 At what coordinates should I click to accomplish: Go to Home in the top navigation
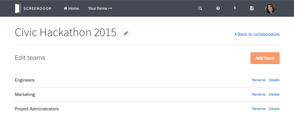pyautogui.click(x=71, y=9)
